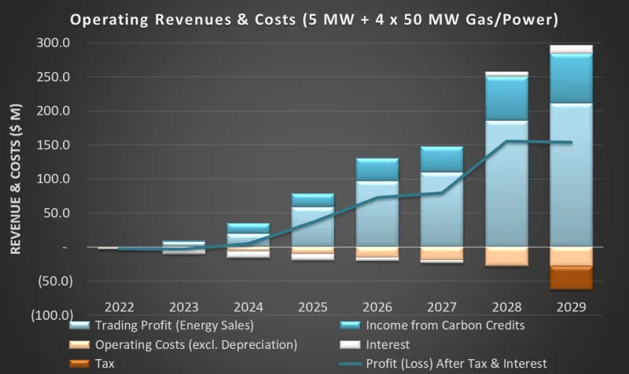Image resolution: width=629 pixels, height=374 pixels.
Task: Click the 2026 Trading Profit bar segment
Action: (x=377, y=214)
